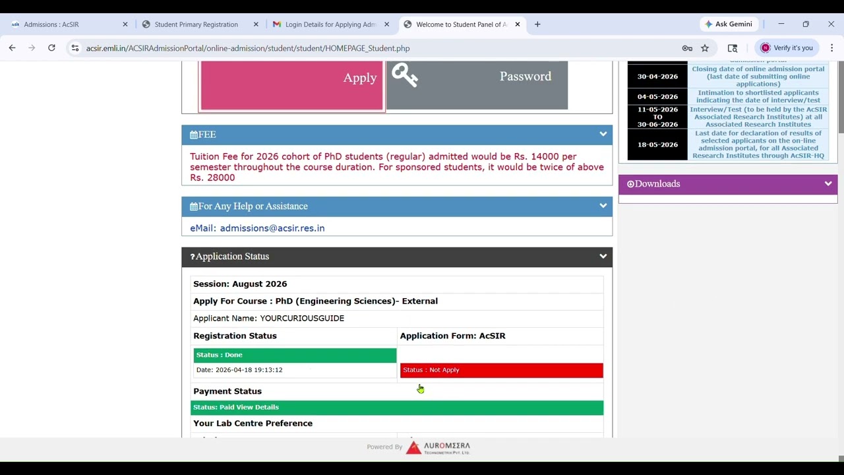Open Google Lens search icon
Viewport: 844px width, 475px height.
[x=733, y=48]
